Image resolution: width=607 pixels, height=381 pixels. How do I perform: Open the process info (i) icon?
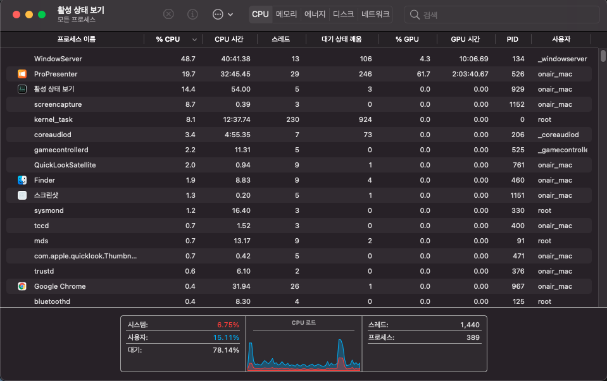(x=192, y=15)
